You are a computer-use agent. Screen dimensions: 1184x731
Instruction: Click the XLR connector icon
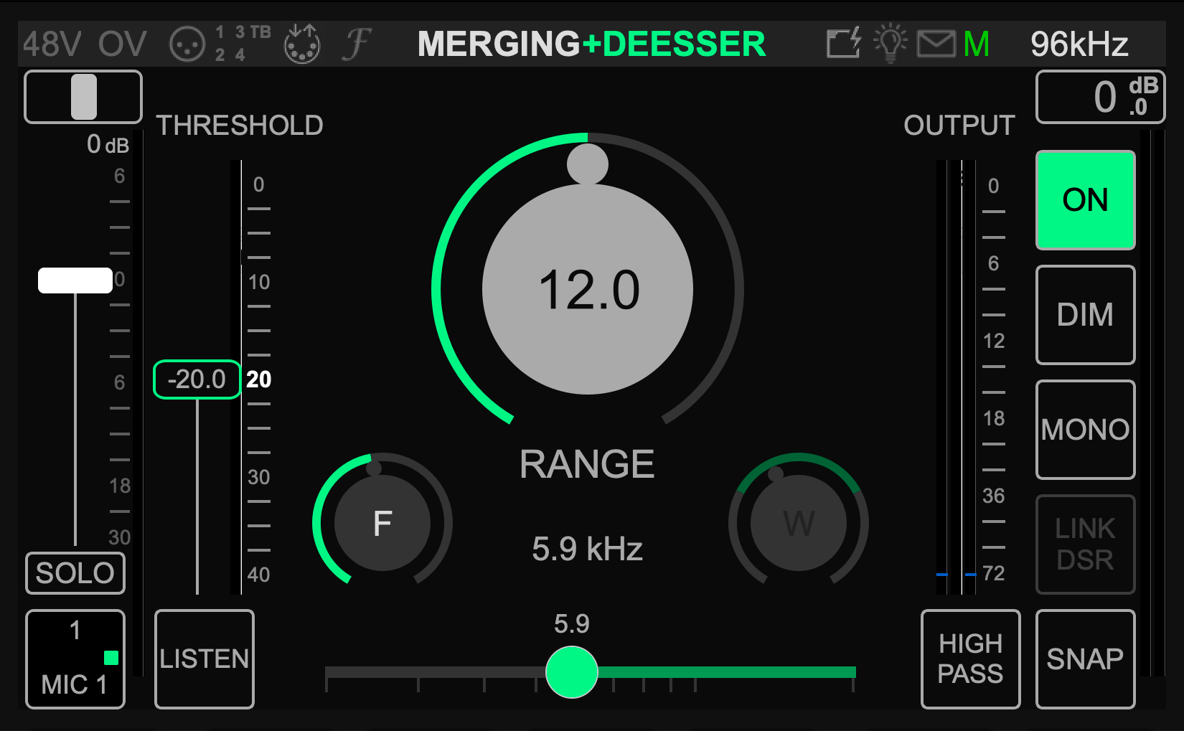(x=187, y=44)
